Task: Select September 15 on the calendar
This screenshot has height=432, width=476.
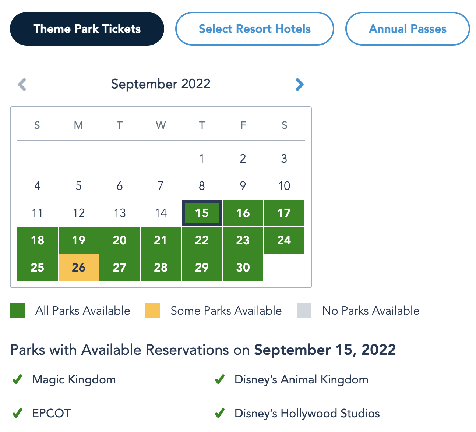Action: pyautogui.click(x=202, y=213)
